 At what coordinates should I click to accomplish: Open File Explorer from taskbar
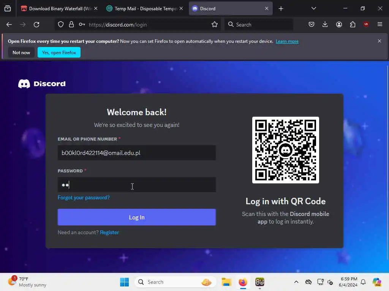(x=226, y=282)
